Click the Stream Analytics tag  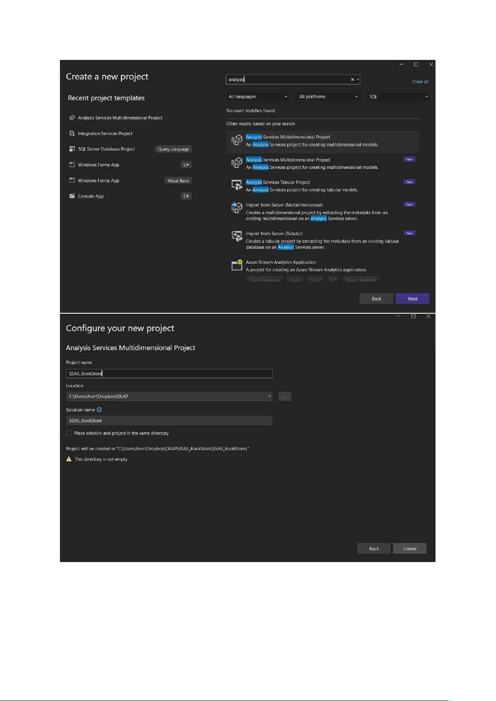click(x=360, y=280)
